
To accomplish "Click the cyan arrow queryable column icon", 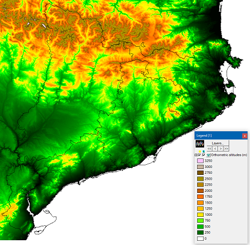I will (x=204, y=151).
